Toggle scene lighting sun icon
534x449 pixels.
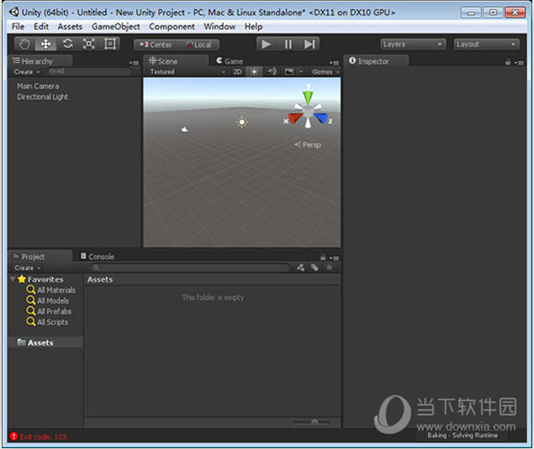[x=254, y=72]
